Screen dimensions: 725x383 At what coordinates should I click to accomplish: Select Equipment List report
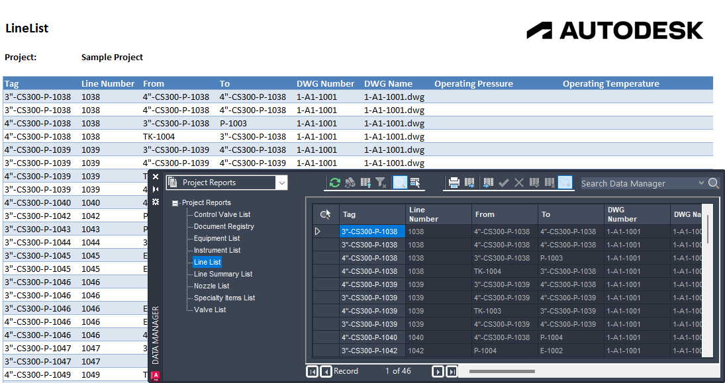point(217,238)
